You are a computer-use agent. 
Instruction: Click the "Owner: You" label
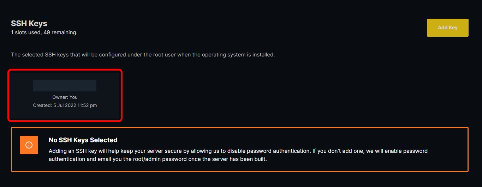[65, 97]
